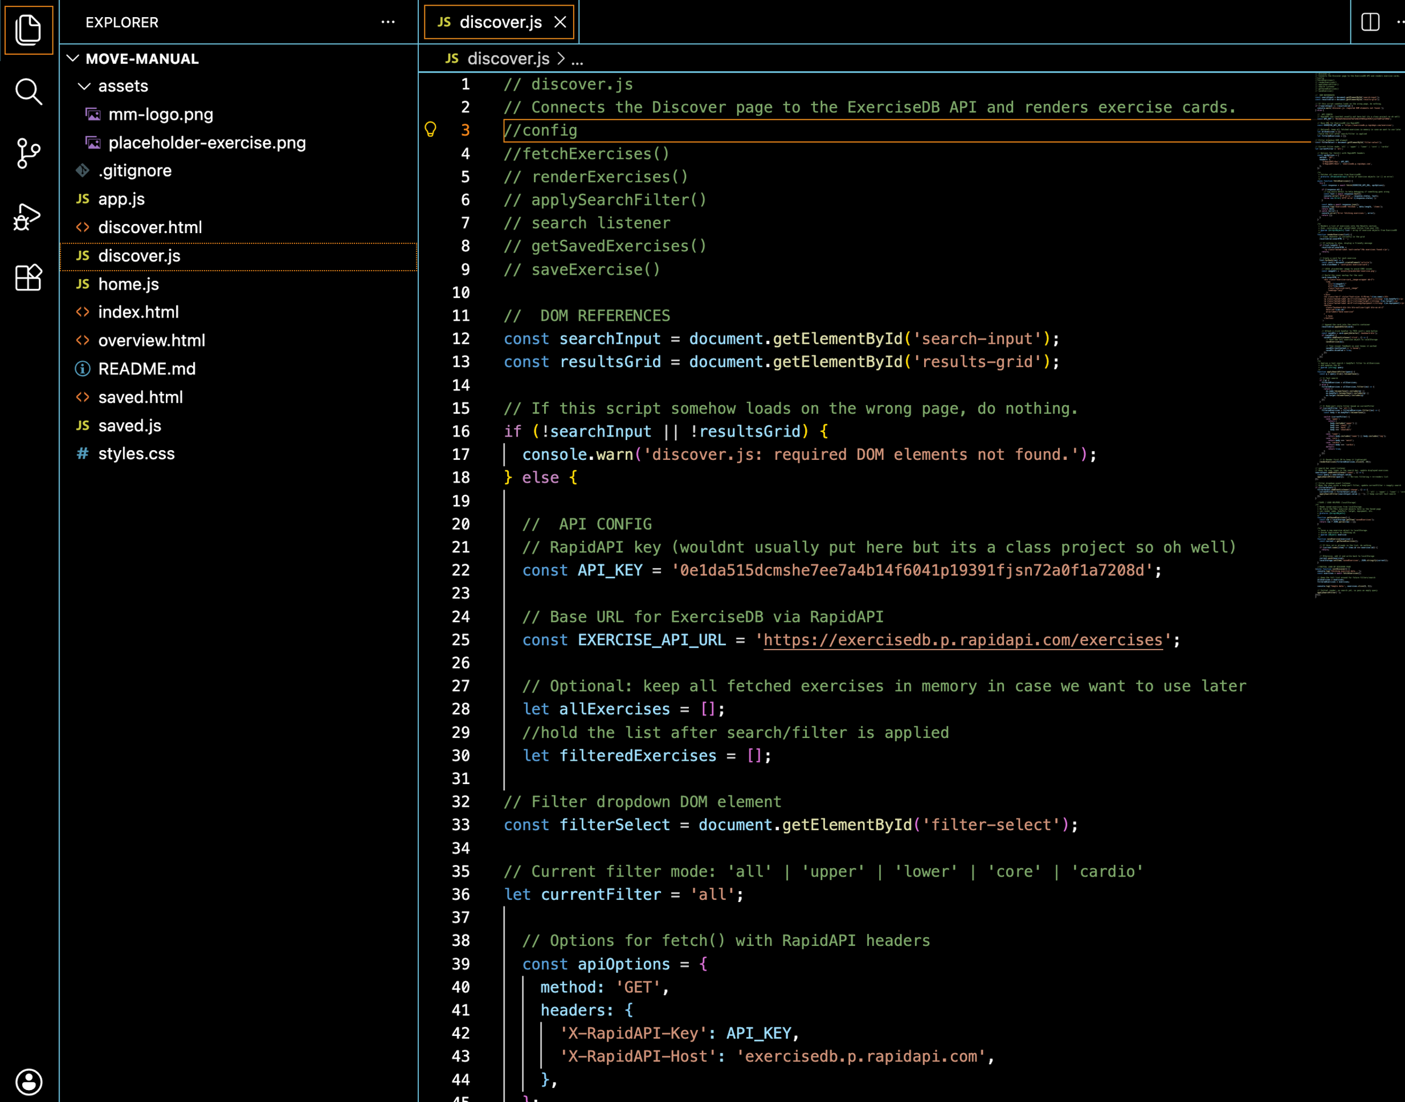Open the Explorer More Actions menu

[x=387, y=22]
